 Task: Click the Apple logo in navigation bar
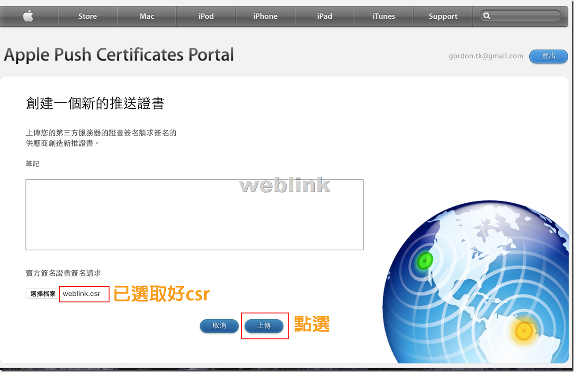(29, 16)
